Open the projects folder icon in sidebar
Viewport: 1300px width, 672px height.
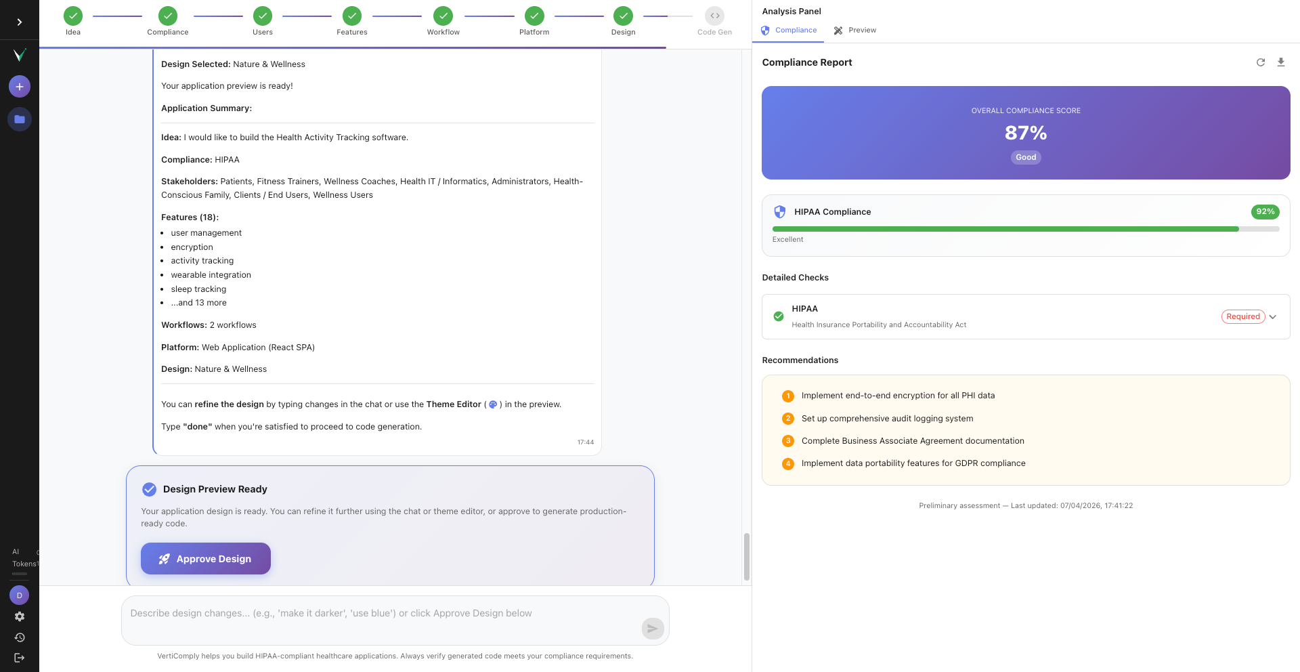(x=20, y=119)
